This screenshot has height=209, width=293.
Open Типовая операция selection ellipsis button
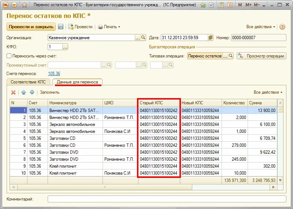click(225, 56)
